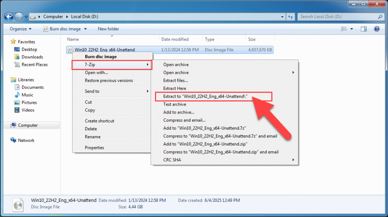This screenshot has height=217, width=388.
Task: Open the Music library
Action: point(24,95)
